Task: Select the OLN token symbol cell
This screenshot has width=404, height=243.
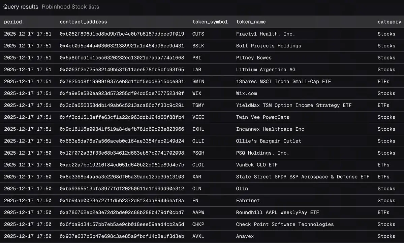Action: (x=196, y=189)
